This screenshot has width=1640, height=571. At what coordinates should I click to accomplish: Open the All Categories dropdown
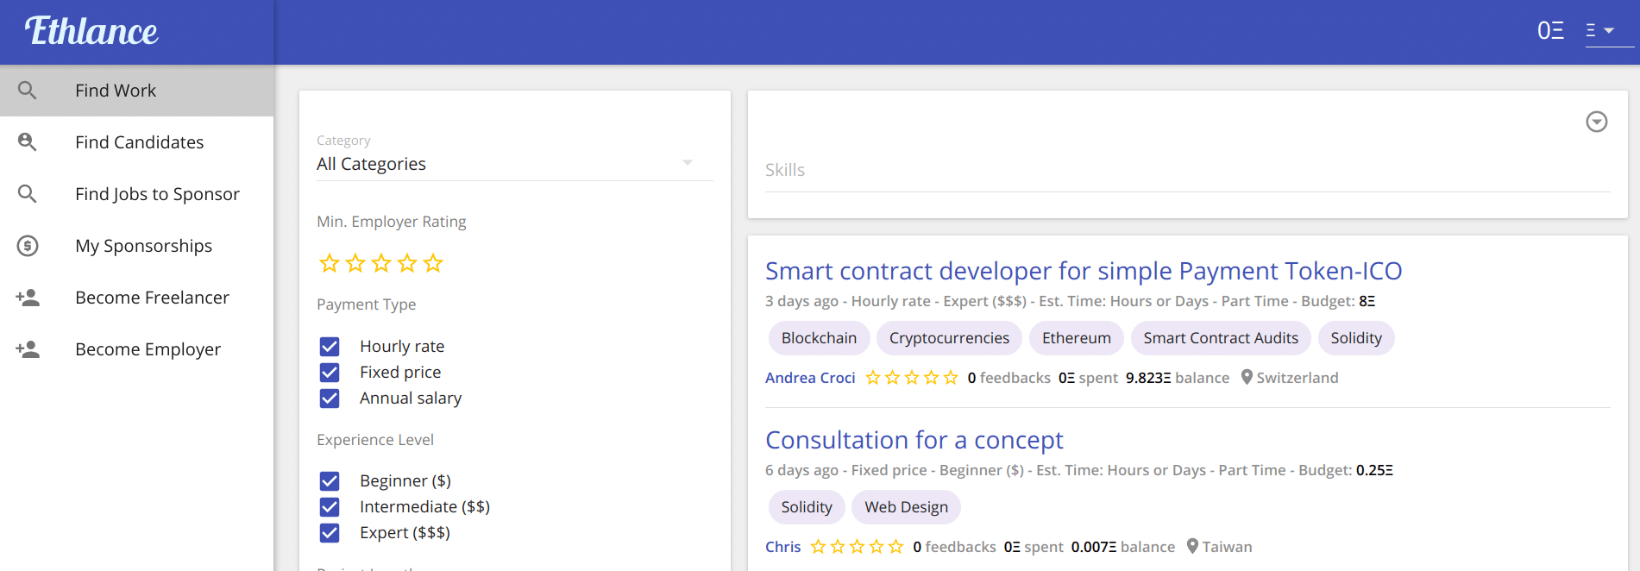[x=514, y=164]
